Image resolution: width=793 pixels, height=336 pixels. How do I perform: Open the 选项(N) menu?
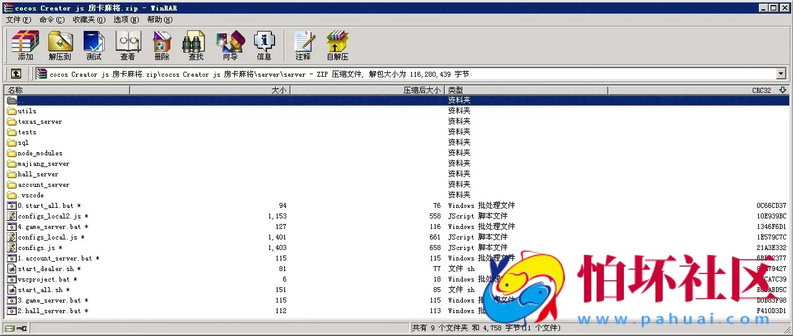126,20
